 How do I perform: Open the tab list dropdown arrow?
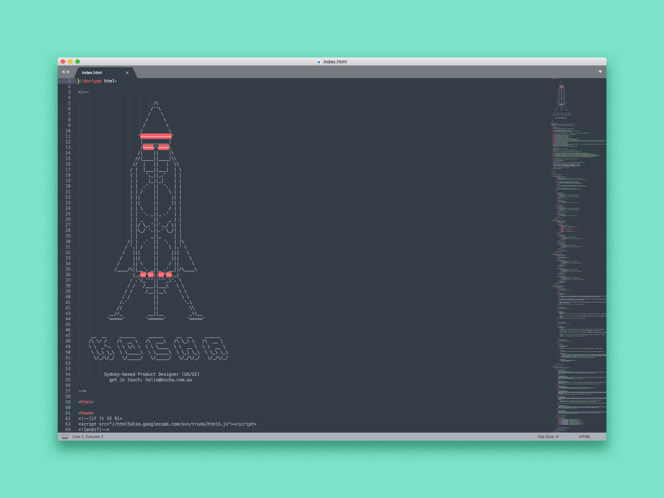point(600,72)
